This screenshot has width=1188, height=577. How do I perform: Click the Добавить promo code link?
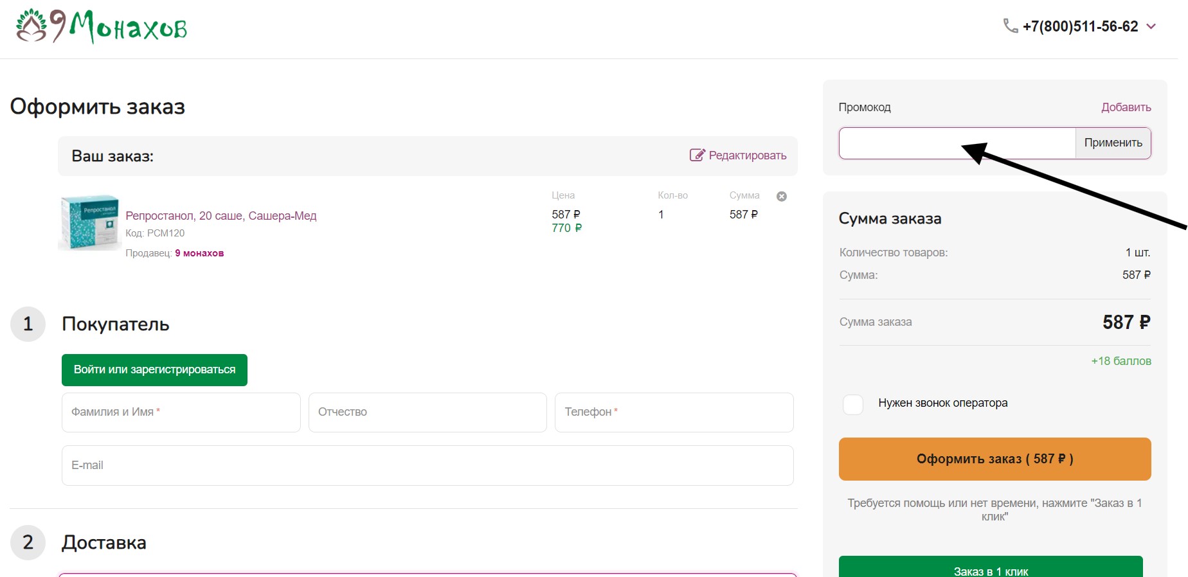pos(1126,107)
